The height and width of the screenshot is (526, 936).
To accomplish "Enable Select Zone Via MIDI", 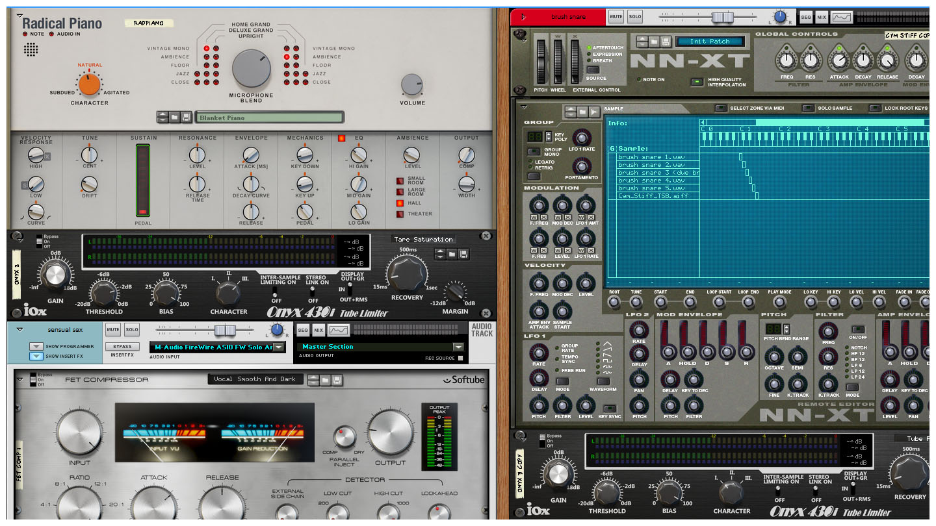I will [x=720, y=108].
